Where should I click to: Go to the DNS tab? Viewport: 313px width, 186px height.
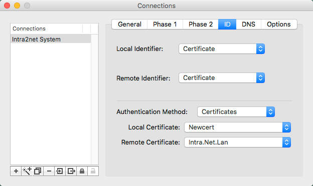click(x=248, y=24)
